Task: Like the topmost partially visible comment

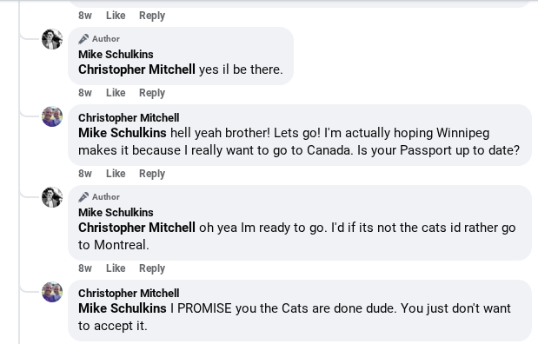Action: tap(116, 16)
